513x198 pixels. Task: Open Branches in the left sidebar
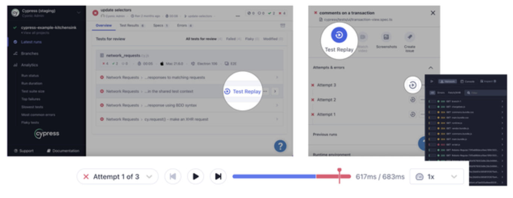click(x=29, y=54)
